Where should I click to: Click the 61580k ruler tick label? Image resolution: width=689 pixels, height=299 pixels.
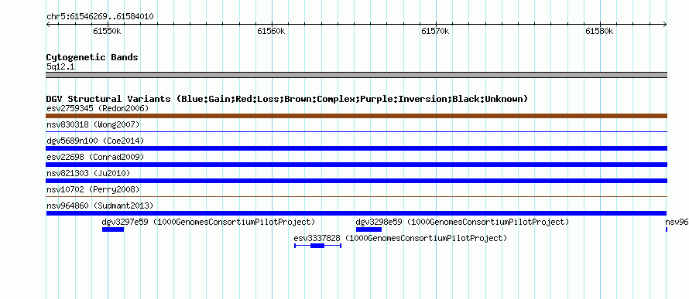tap(599, 31)
